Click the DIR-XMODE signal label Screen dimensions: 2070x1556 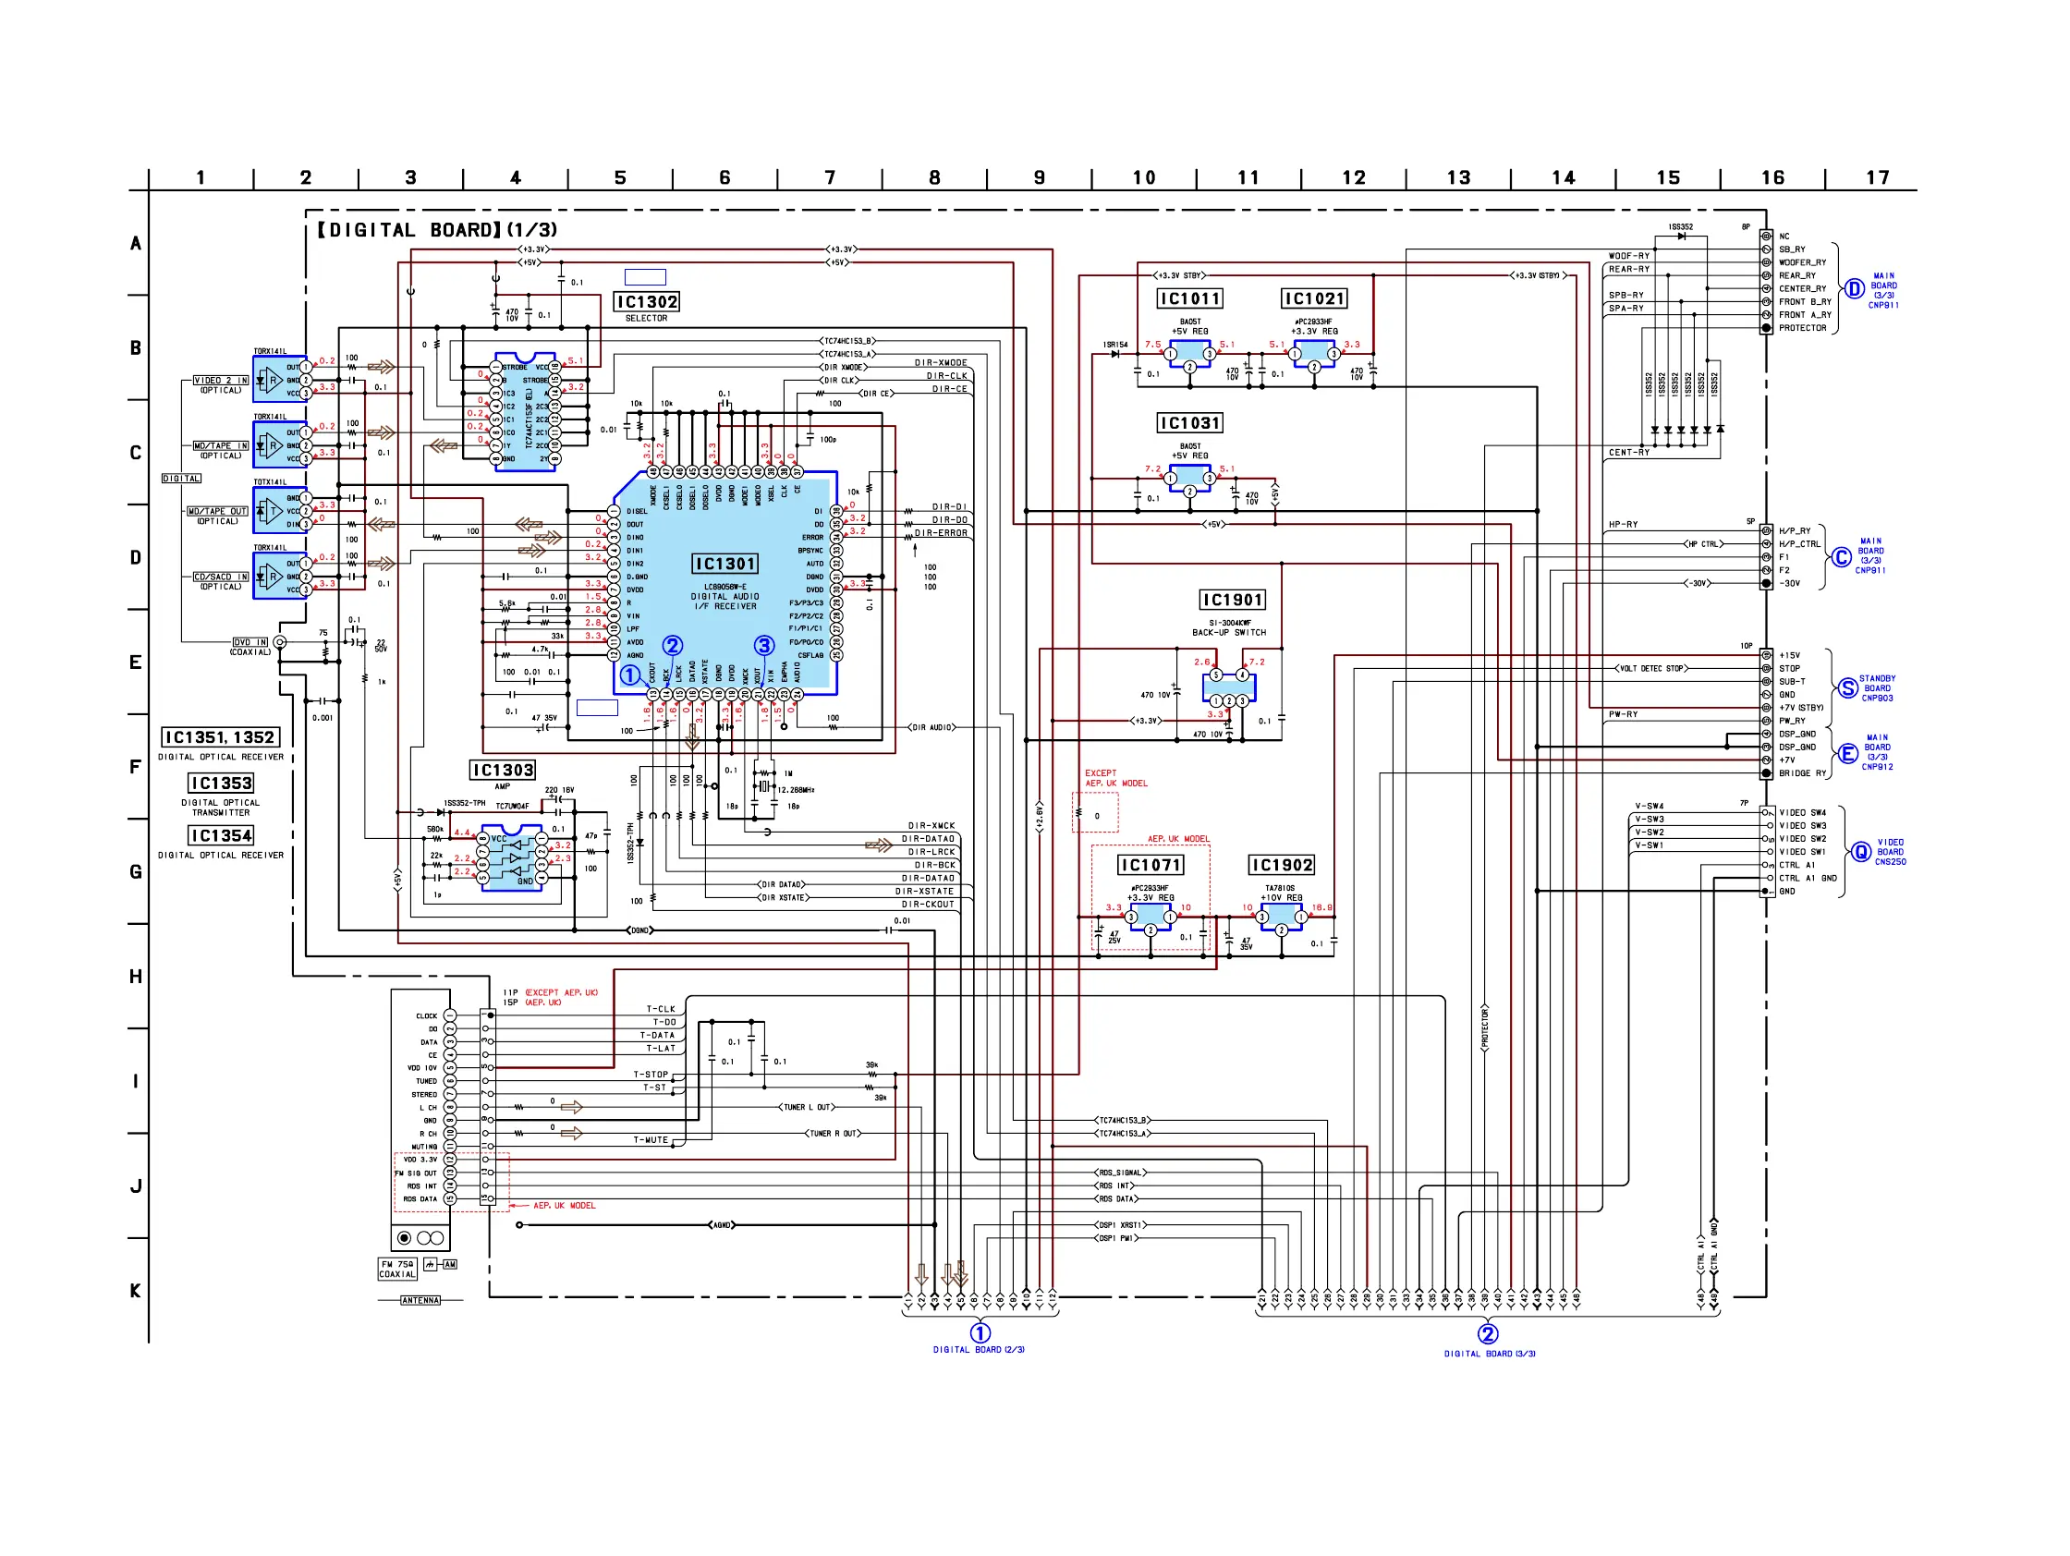coord(941,363)
